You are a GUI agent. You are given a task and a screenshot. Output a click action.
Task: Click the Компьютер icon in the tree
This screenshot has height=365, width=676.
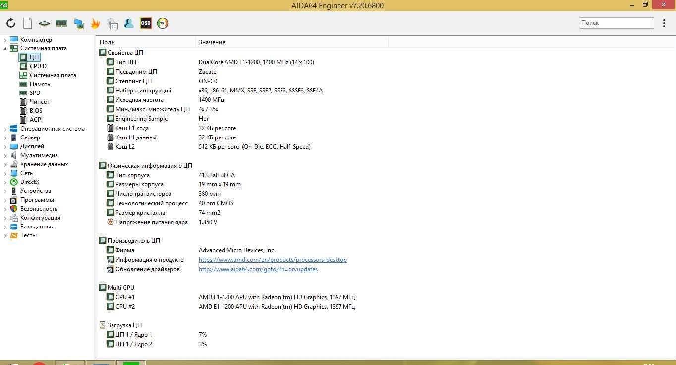click(14, 40)
